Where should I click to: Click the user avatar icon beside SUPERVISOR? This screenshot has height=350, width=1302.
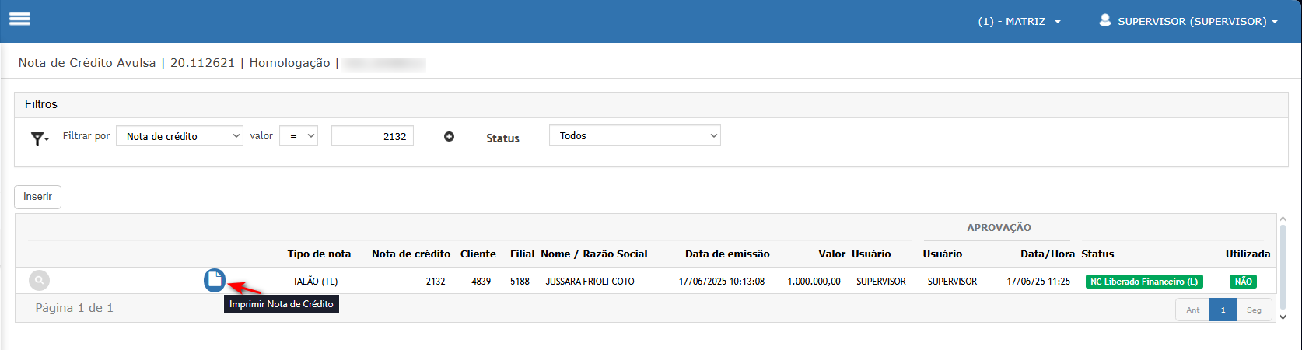pos(1104,20)
